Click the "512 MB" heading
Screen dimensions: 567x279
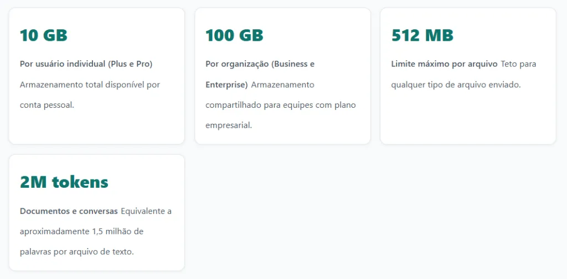pos(422,36)
